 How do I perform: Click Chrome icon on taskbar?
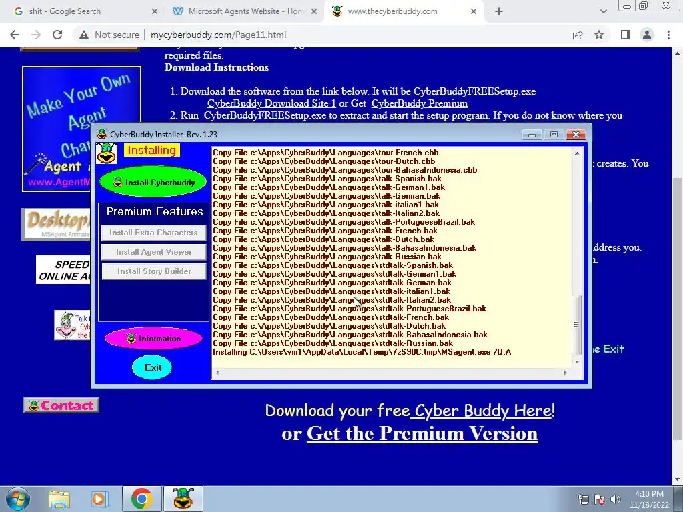[x=141, y=499]
